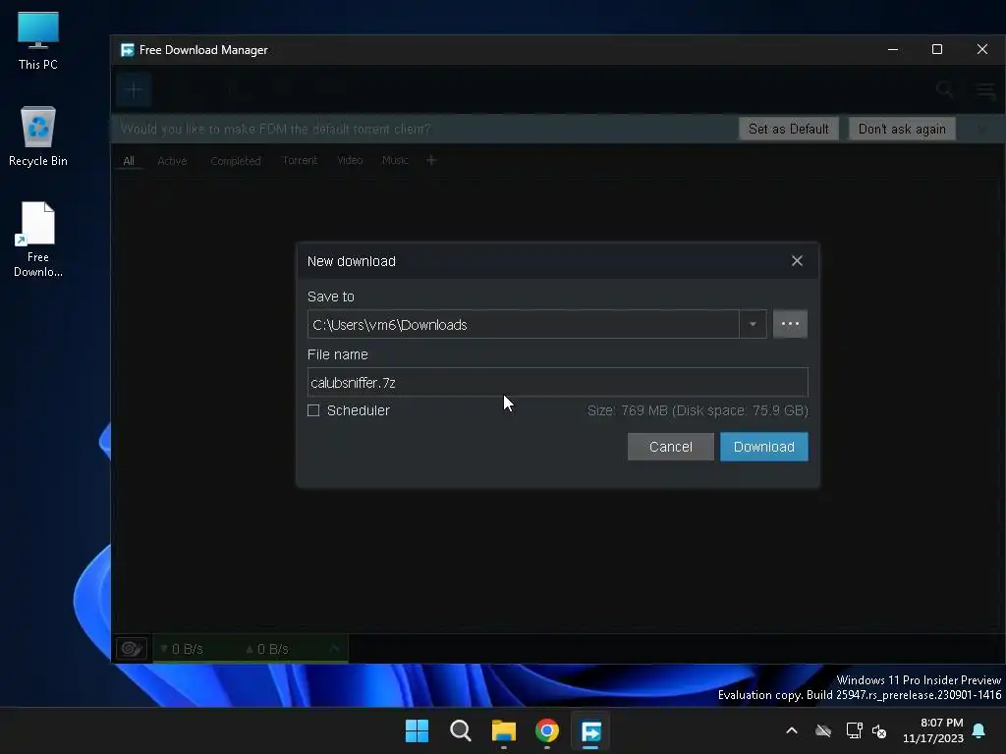Switch to the Completed tab

click(x=236, y=161)
